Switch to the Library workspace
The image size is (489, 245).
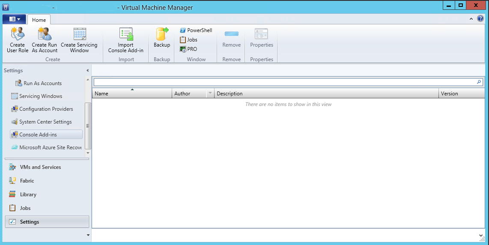pyautogui.click(x=47, y=194)
